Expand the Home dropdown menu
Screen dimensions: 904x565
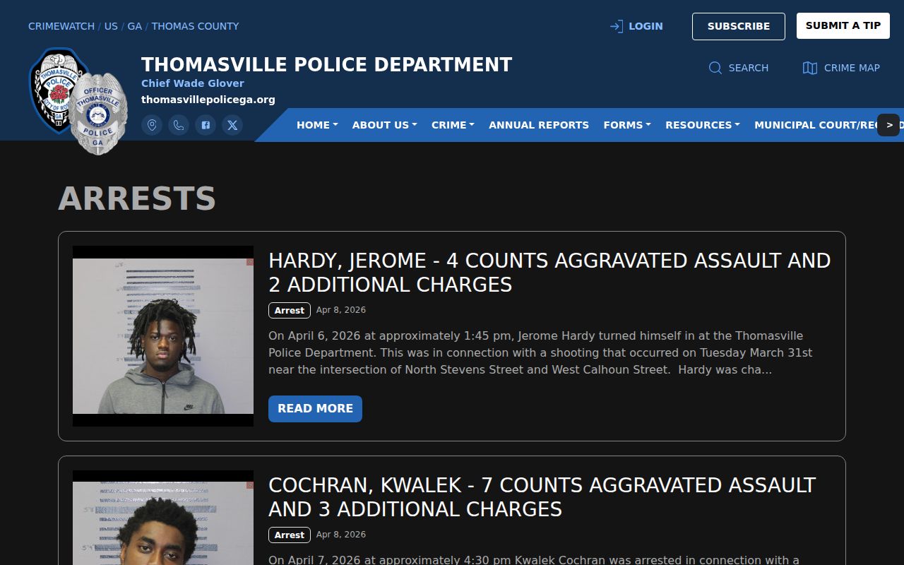click(x=317, y=125)
